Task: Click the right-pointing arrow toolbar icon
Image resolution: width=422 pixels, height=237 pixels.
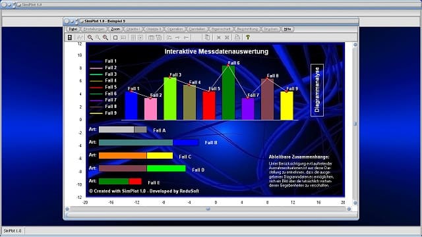Action: click(177, 38)
